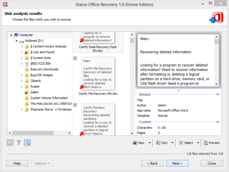Screen dimensions: 229x172
Task: Click the folder tree horizontal scrollbar
Action: pyautogui.click(x=39, y=133)
